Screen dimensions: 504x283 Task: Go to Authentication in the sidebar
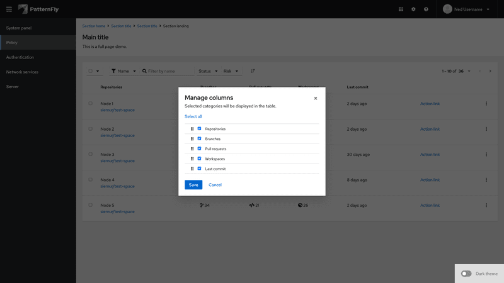pyautogui.click(x=20, y=57)
